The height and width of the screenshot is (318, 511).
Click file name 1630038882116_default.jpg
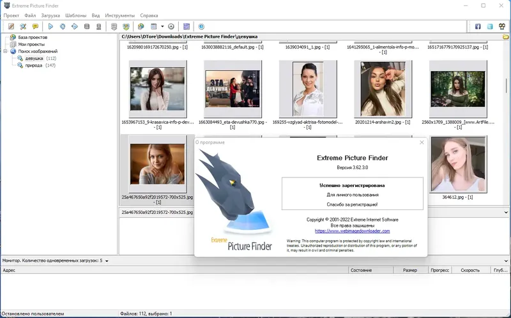click(x=233, y=47)
